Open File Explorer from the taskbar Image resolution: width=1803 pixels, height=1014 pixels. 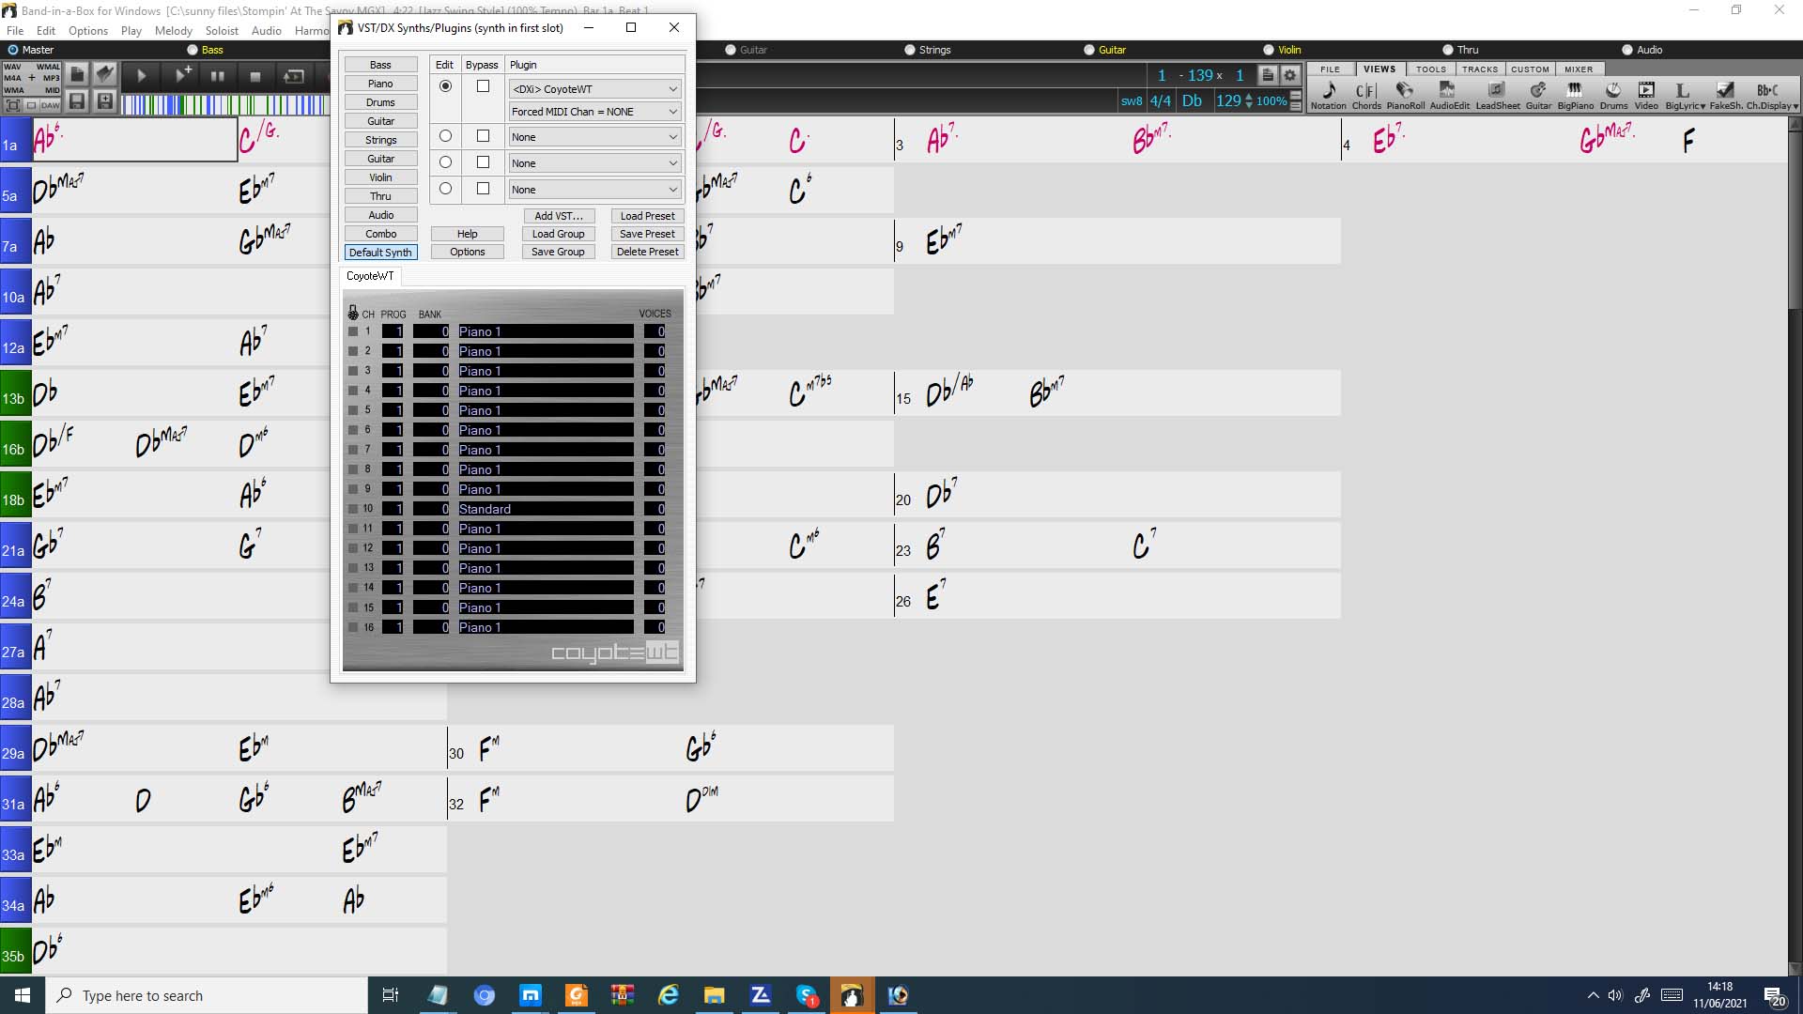pyautogui.click(x=715, y=995)
